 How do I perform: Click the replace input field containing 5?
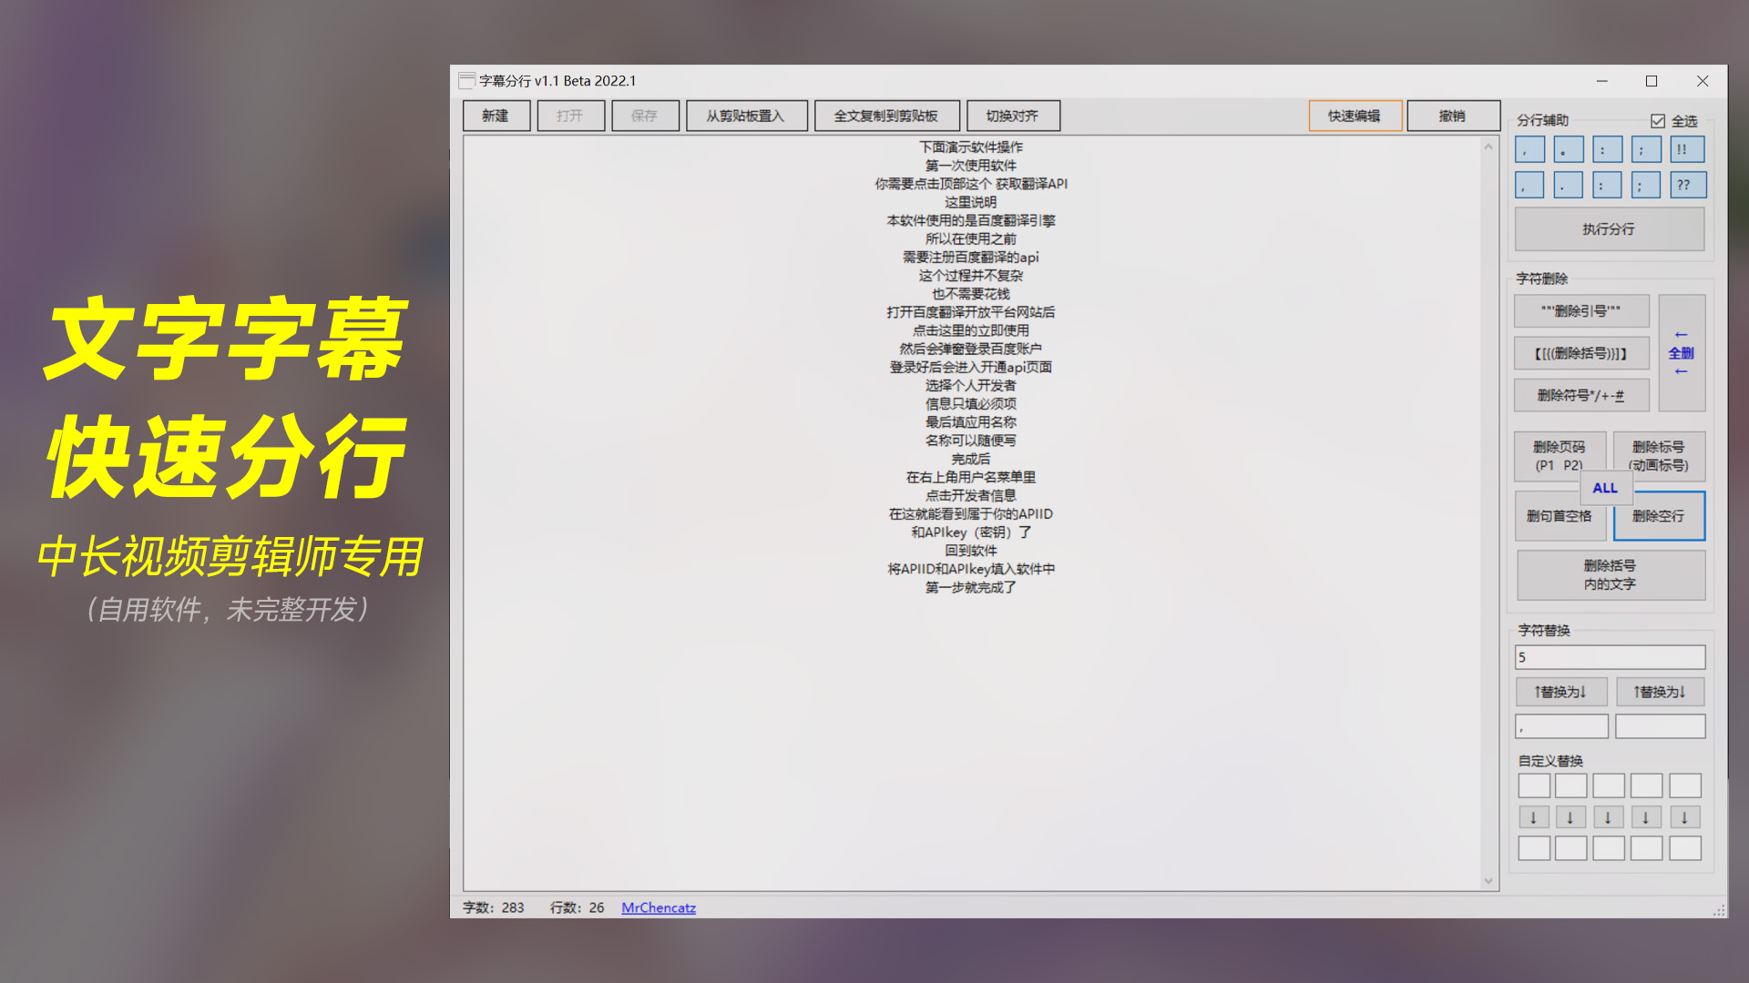[1611, 657]
